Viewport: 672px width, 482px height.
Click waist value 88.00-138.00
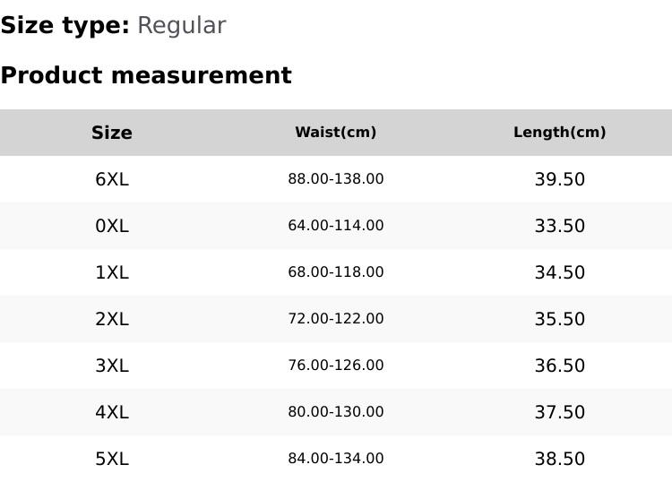(x=336, y=179)
